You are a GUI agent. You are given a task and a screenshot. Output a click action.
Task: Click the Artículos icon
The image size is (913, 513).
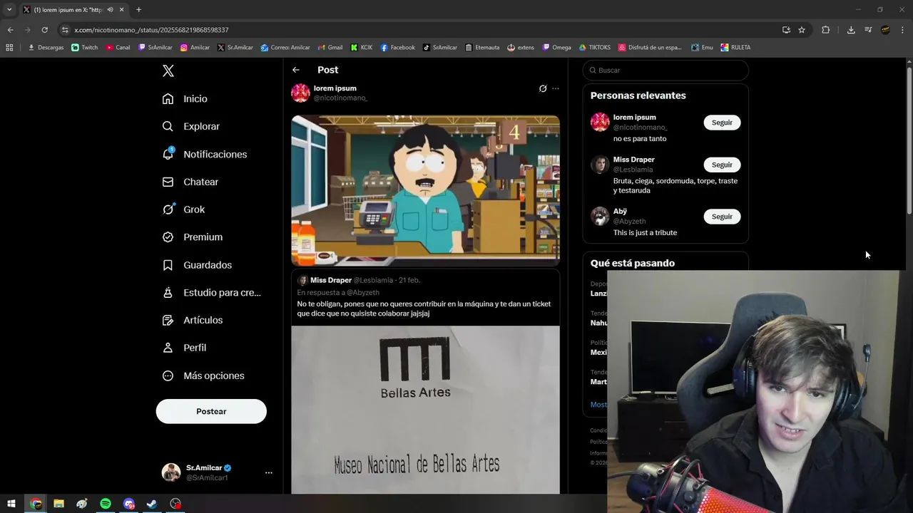pos(168,320)
